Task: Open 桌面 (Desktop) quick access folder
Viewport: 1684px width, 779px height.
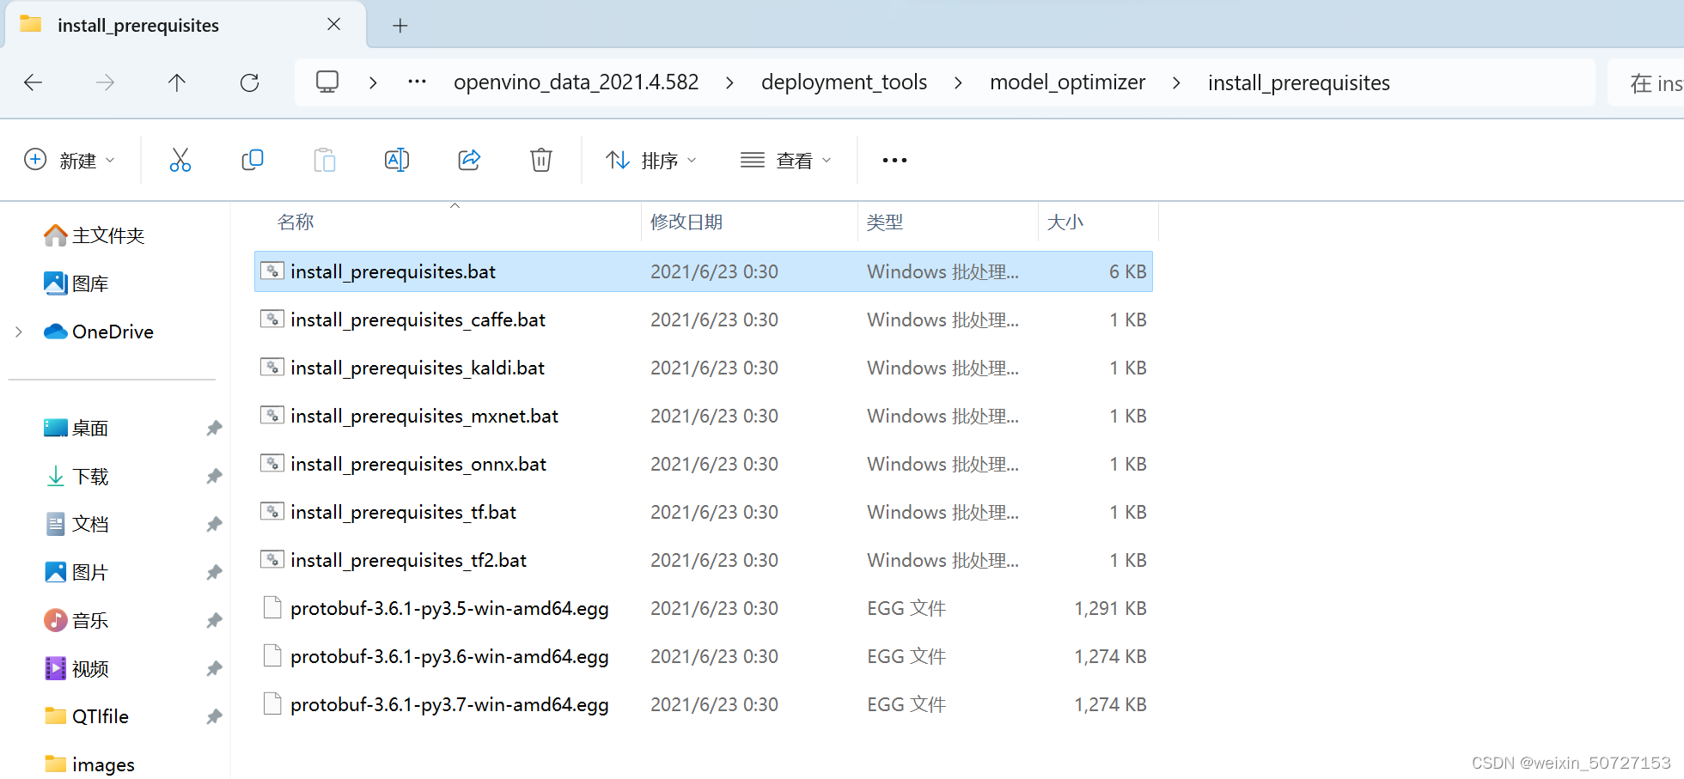Action: [x=76, y=428]
